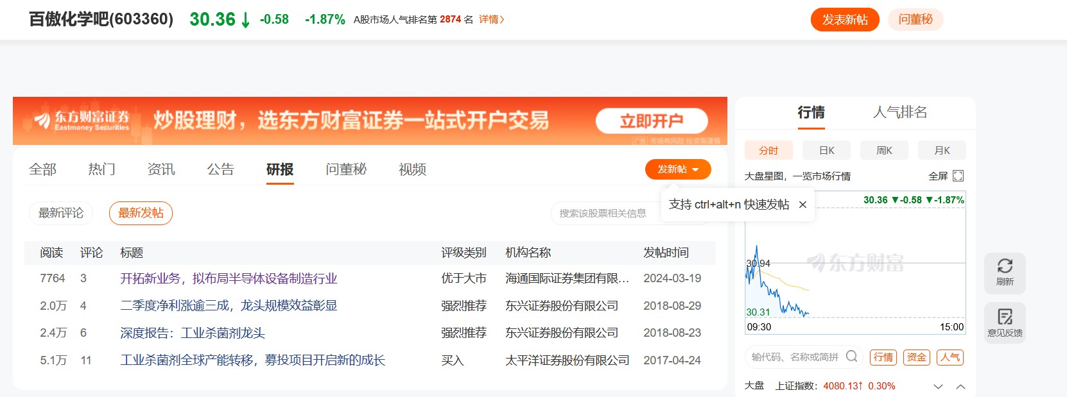Switch to the 公告 tab

pyautogui.click(x=220, y=169)
